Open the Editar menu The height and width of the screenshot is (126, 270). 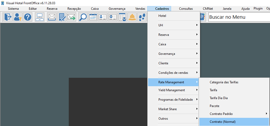coord(33,9)
